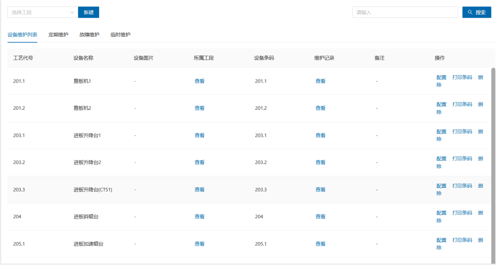Select the 进板加速辊台 name cell

click(x=89, y=244)
